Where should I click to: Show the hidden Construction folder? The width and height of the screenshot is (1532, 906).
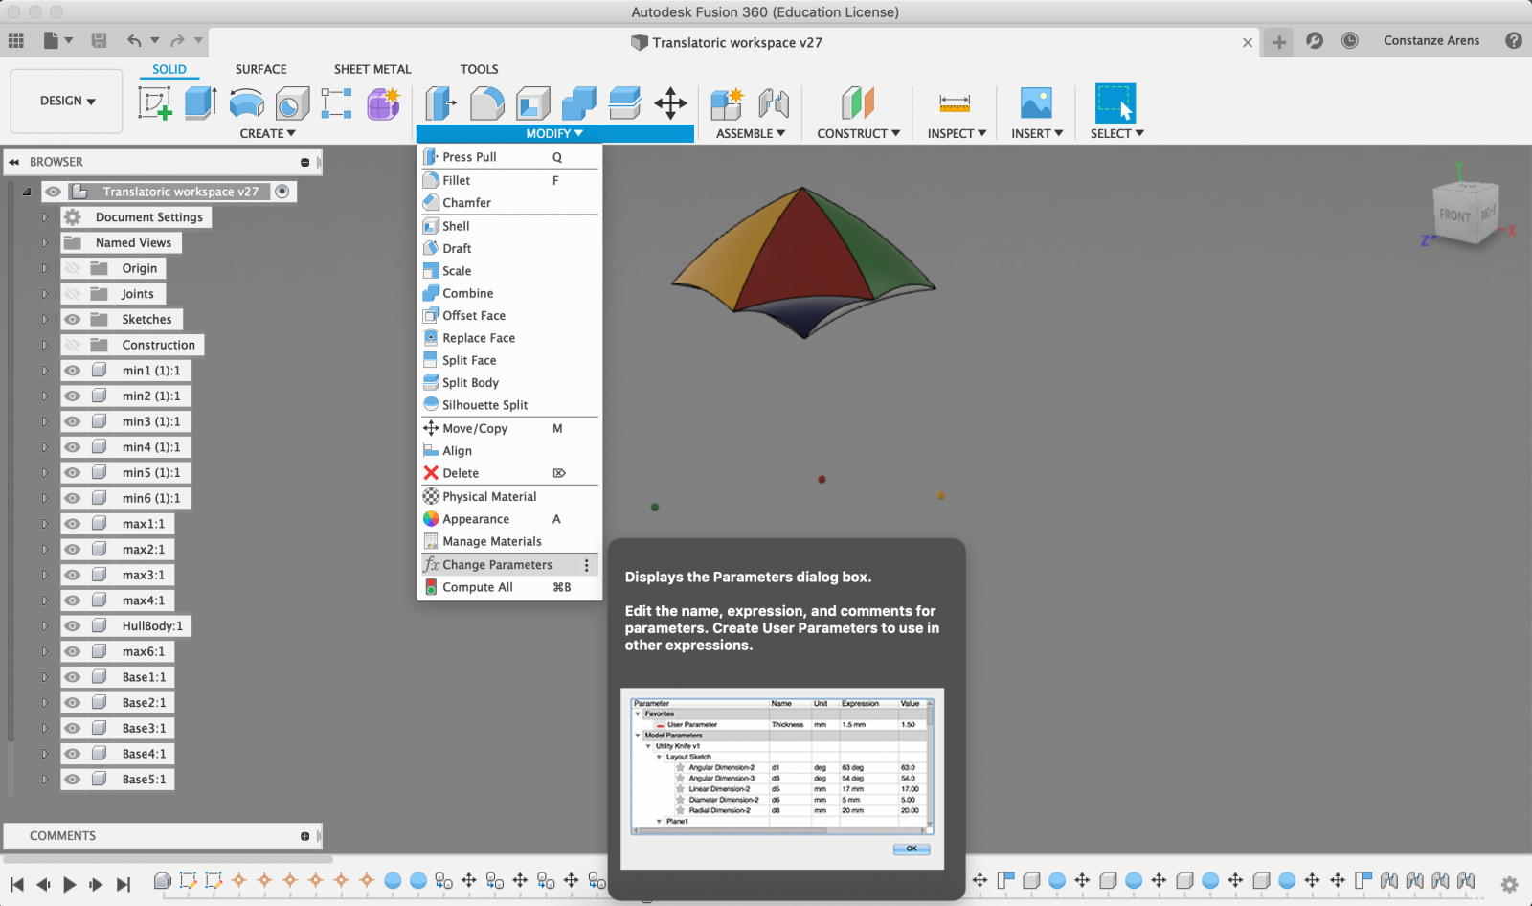pyautogui.click(x=73, y=345)
